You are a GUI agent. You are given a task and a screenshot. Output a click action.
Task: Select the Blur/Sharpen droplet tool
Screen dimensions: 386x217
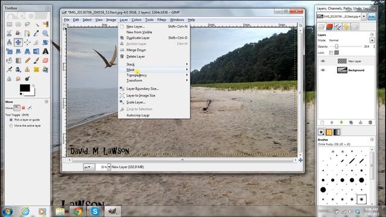click(10, 79)
